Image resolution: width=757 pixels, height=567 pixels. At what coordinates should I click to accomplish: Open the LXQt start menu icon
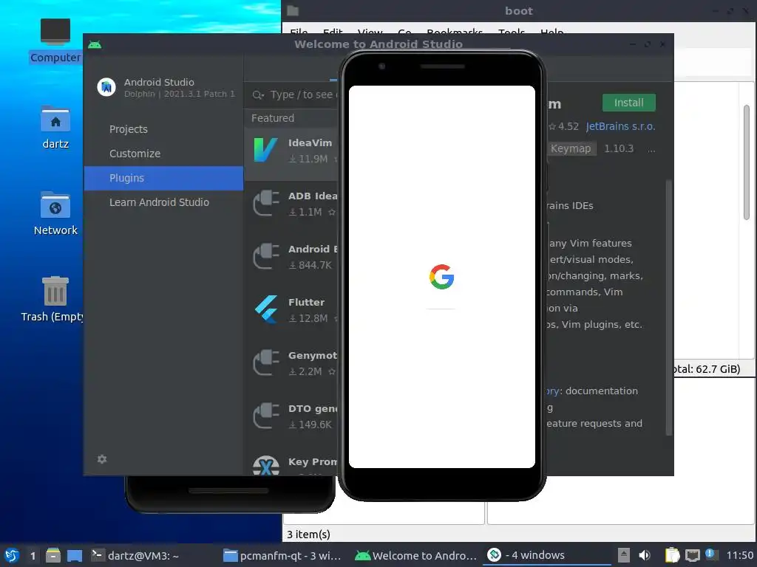pos(12,555)
